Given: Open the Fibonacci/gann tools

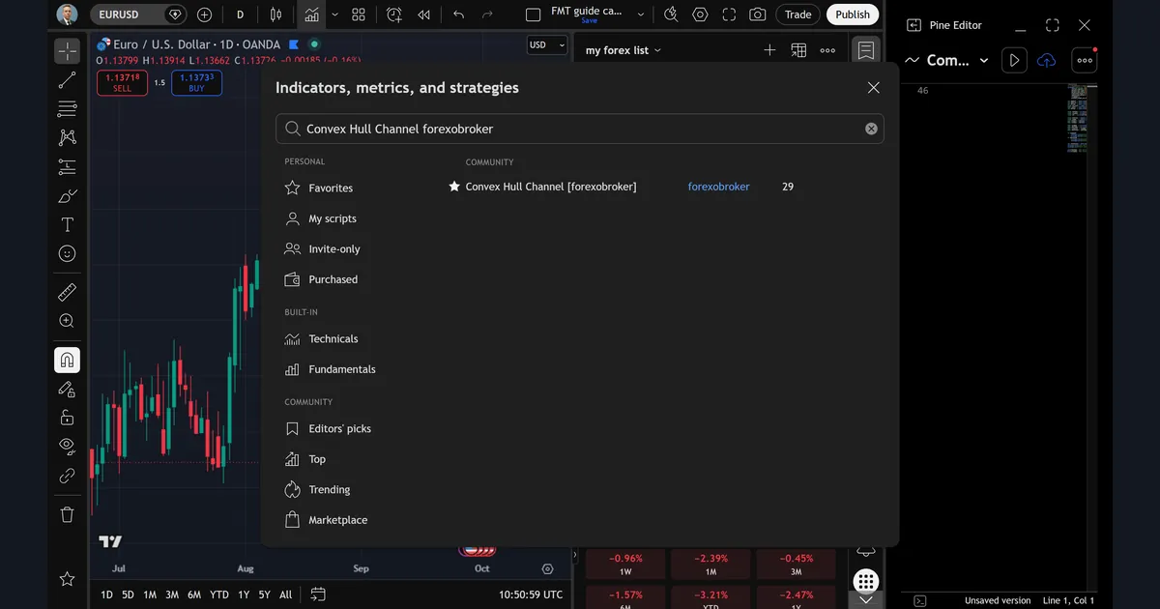Looking at the screenshot, I should [x=67, y=108].
